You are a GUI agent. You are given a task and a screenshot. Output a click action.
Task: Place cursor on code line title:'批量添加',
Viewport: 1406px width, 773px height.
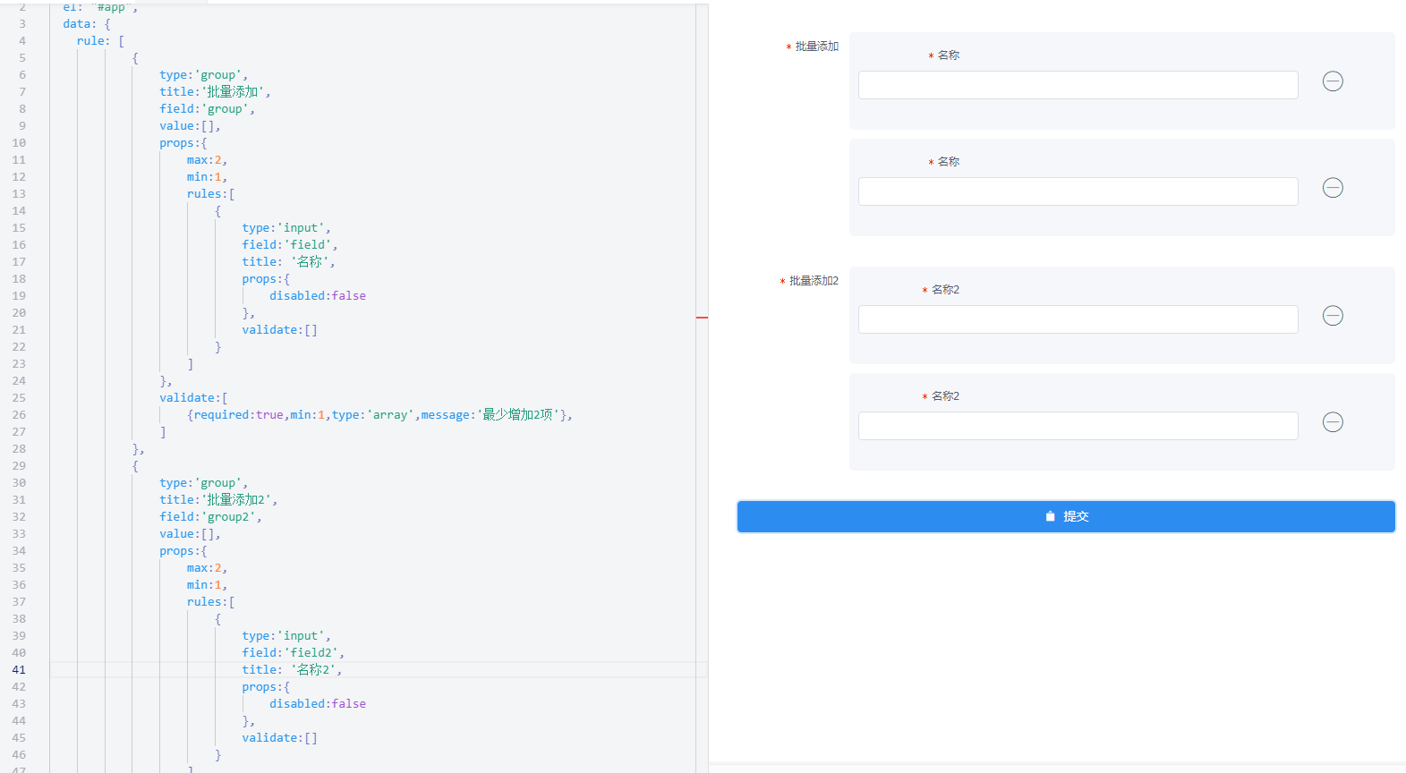point(215,92)
